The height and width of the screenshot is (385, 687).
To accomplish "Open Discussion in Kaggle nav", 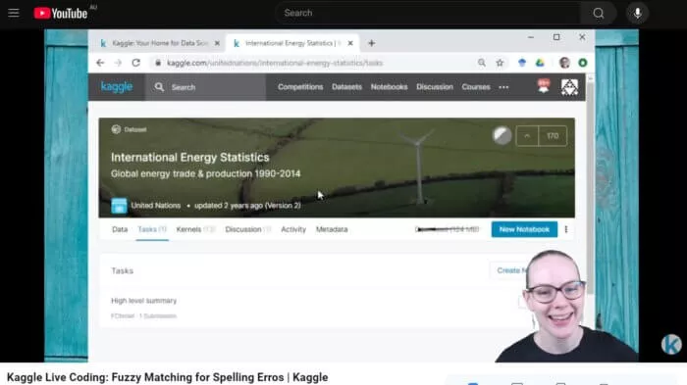I will point(435,86).
